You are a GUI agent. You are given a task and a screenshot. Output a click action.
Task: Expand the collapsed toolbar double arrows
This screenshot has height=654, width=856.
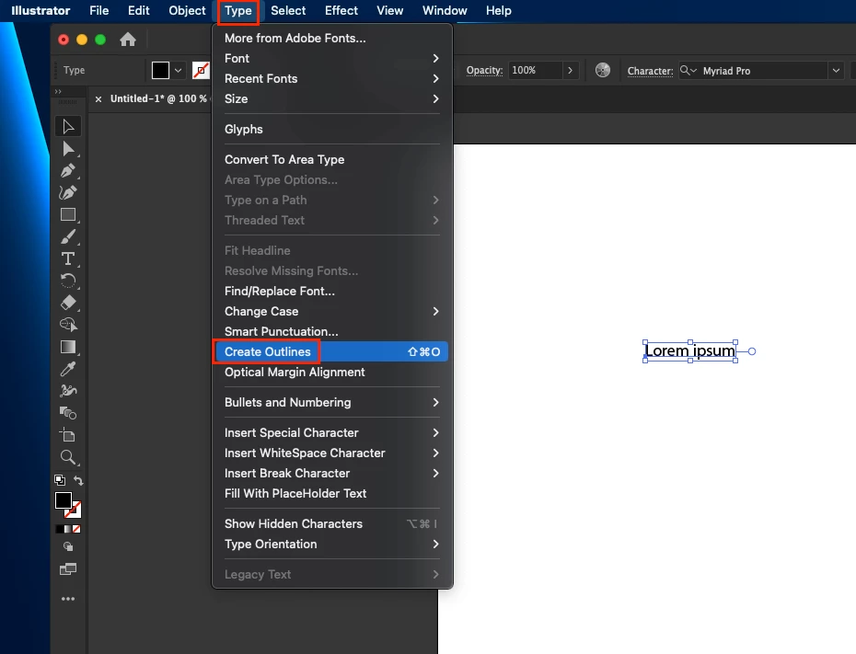click(58, 91)
